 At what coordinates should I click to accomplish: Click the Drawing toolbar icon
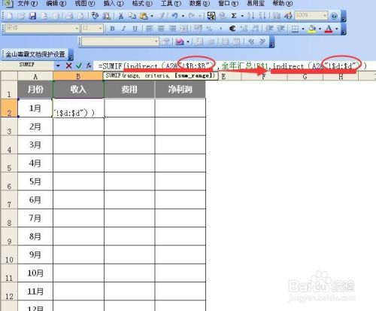(x=288, y=16)
